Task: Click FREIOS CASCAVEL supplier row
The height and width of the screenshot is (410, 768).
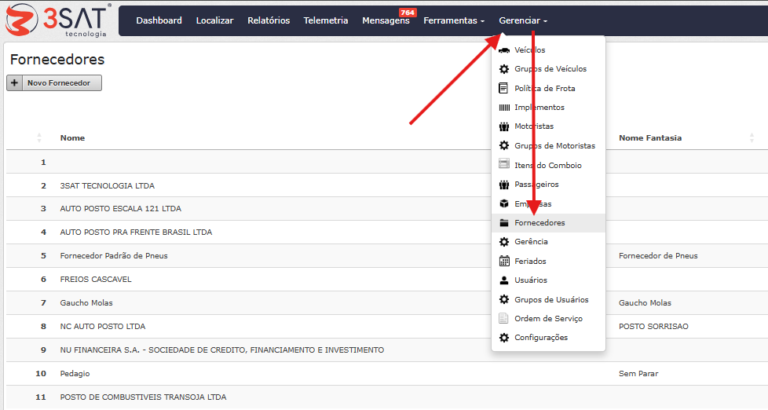Action: (96, 279)
